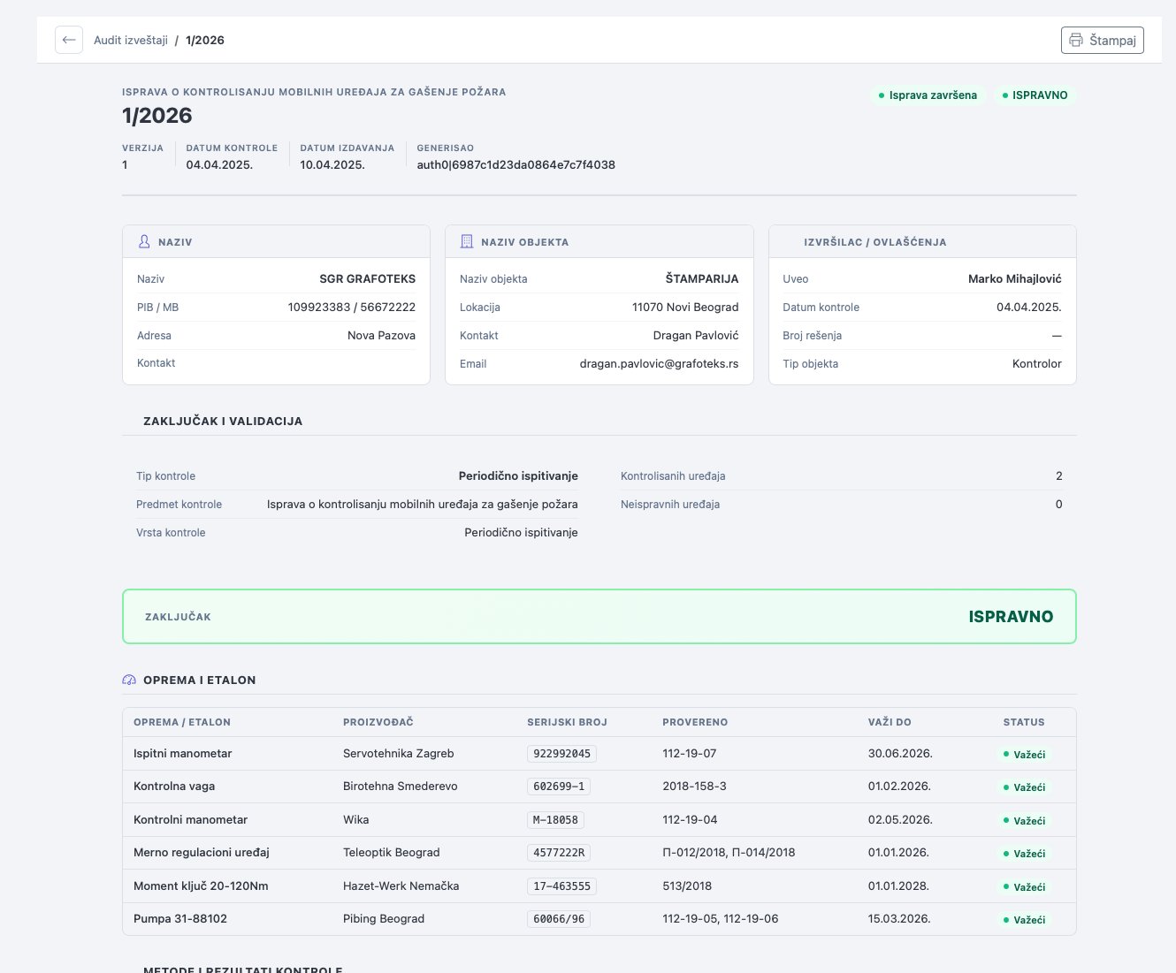This screenshot has width=1176, height=973.
Task: Click the Isprava završena status badge
Action: [x=928, y=95]
